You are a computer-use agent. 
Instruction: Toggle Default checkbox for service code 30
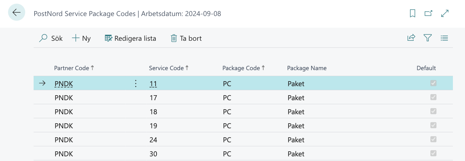[x=433, y=153]
